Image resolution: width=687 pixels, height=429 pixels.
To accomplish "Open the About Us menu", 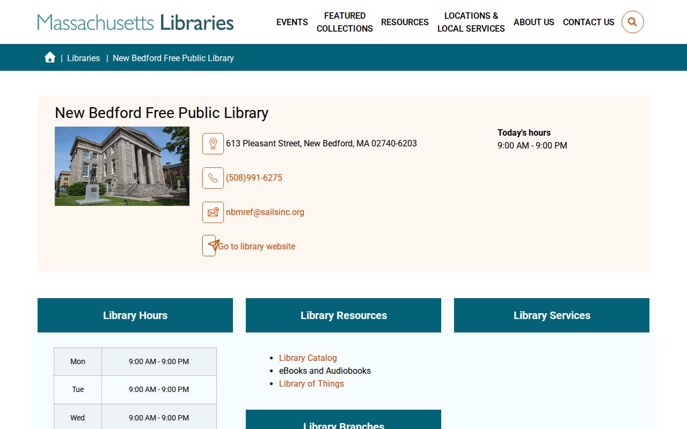I will [x=534, y=22].
